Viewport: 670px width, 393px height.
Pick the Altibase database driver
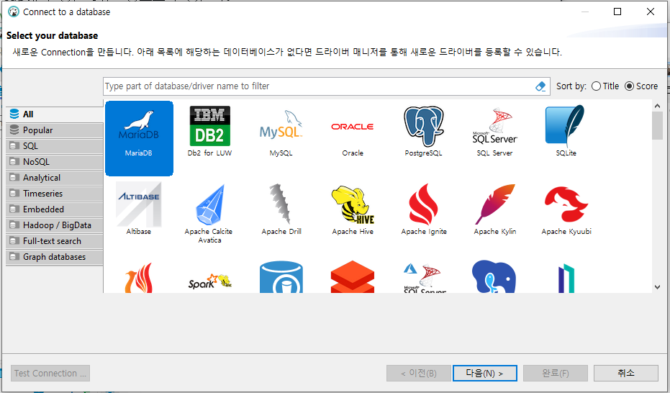coord(139,209)
